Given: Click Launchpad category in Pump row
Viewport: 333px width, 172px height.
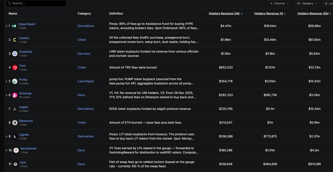Looking at the screenshot, I should pyautogui.click(x=86, y=81).
